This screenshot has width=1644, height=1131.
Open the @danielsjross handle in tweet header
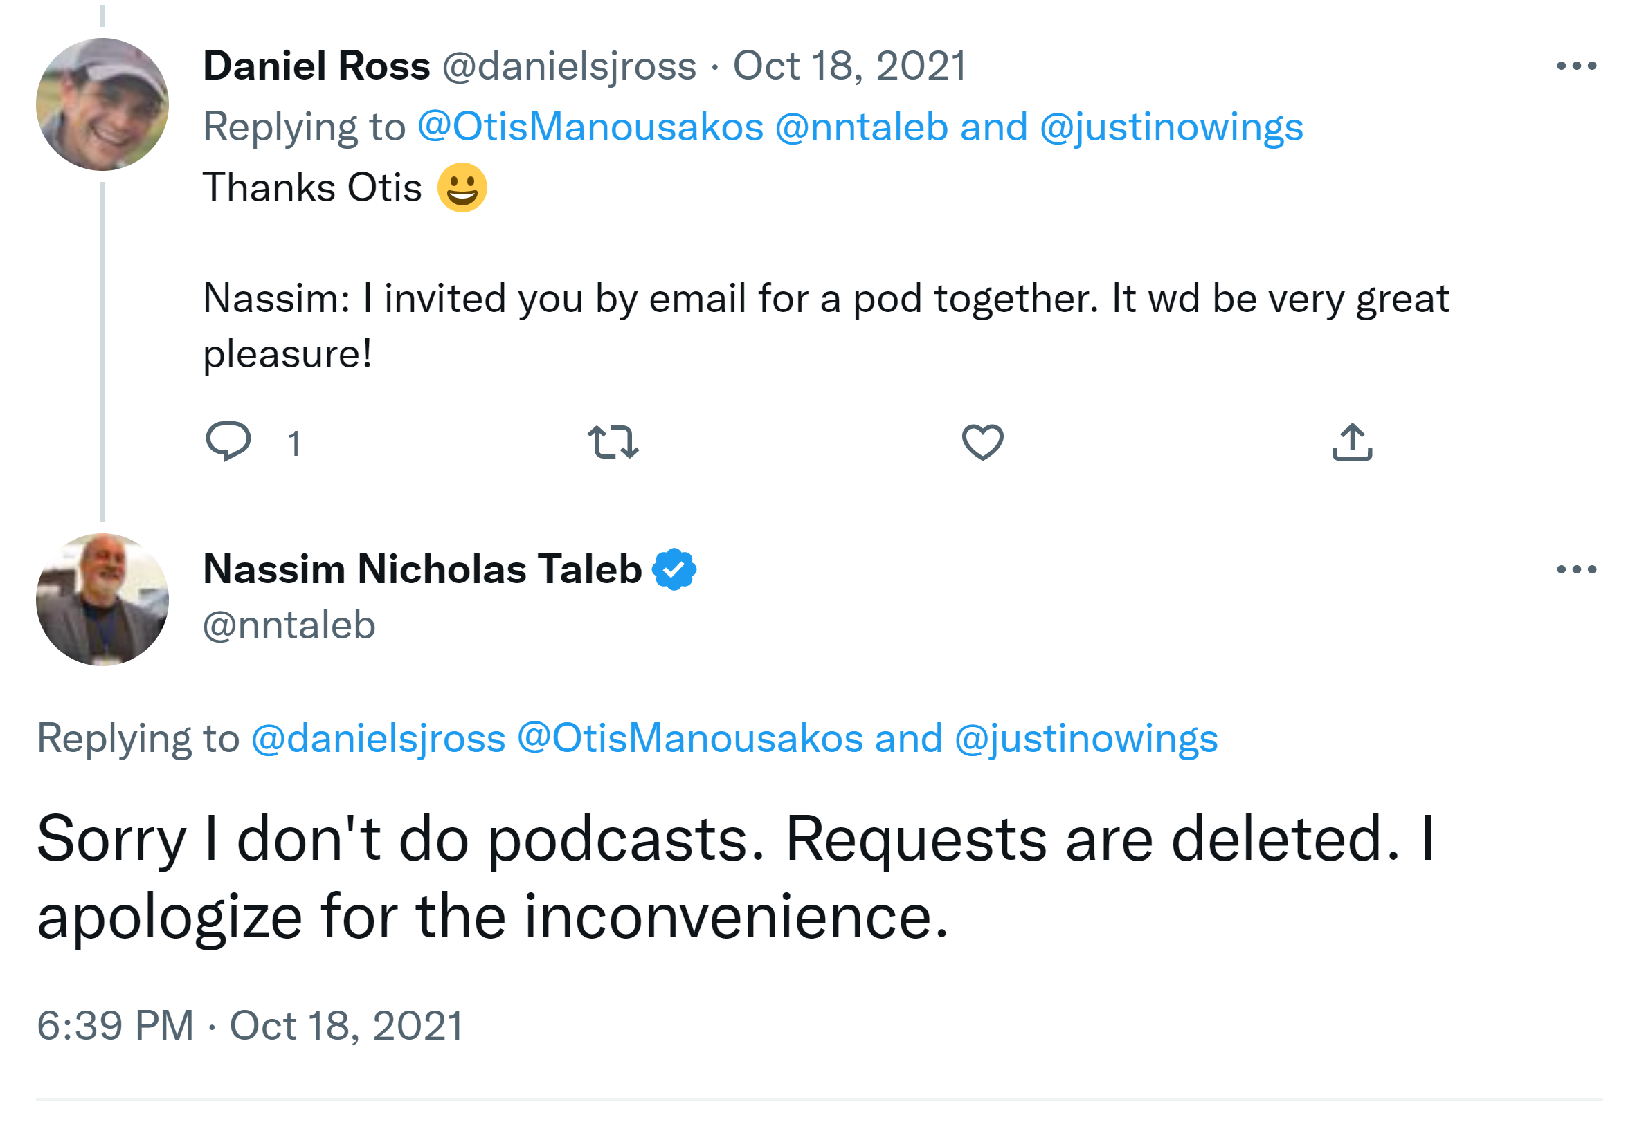click(x=569, y=66)
